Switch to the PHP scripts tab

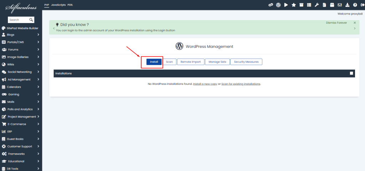(x=47, y=5)
